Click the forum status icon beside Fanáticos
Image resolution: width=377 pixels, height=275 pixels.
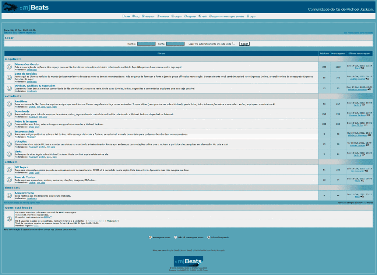(9, 104)
